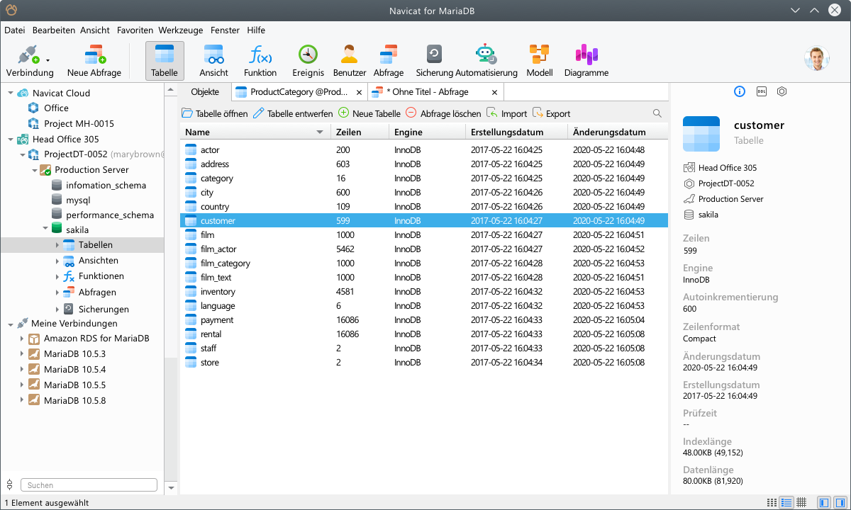Sort by the Name column header

[255, 132]
